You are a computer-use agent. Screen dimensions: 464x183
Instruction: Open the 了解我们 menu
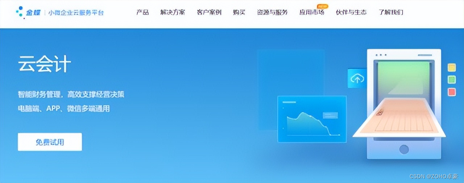[391, 12]
